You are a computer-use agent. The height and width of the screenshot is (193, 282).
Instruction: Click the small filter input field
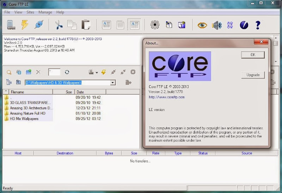(55, 72)
